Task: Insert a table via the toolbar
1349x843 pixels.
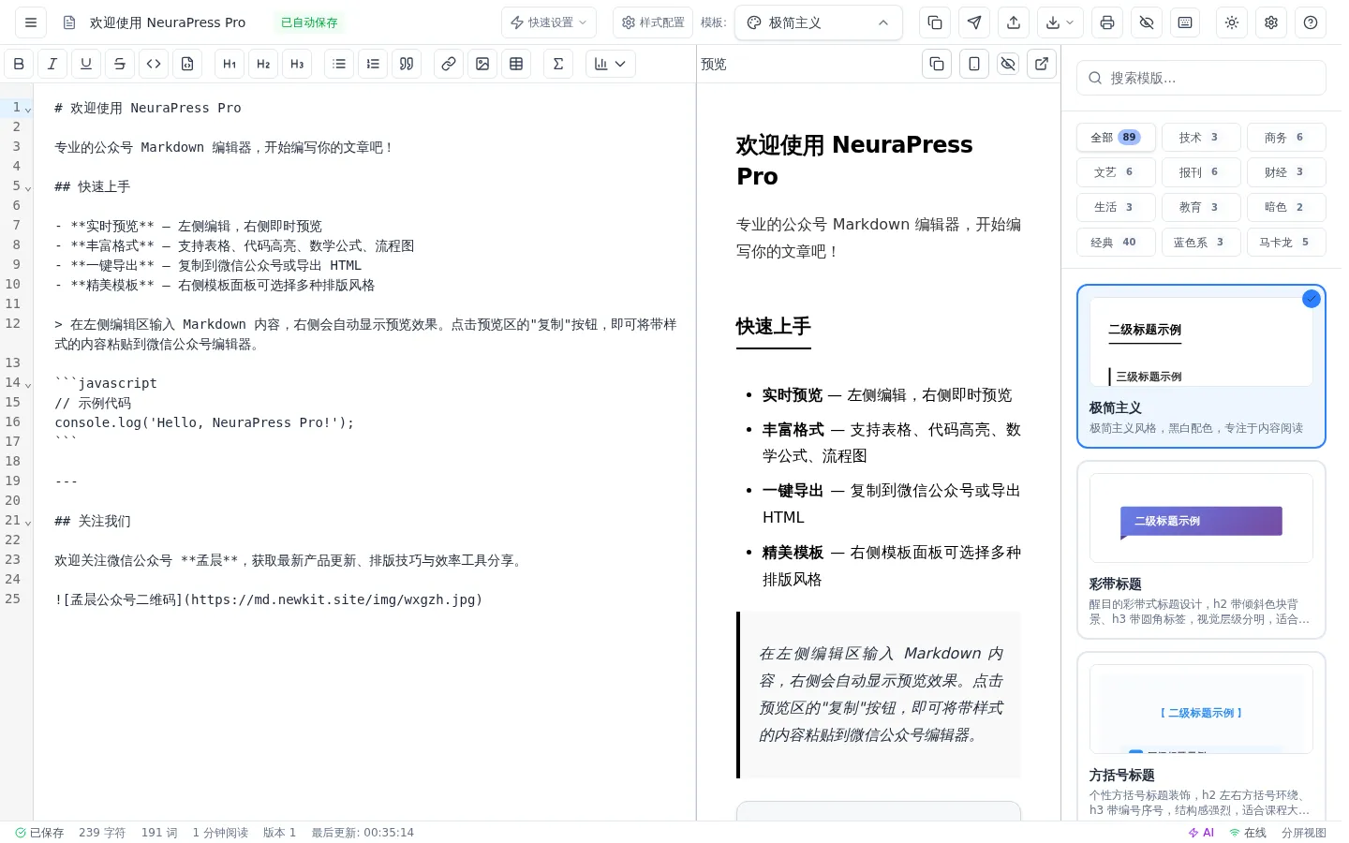Action: [516, 64]
